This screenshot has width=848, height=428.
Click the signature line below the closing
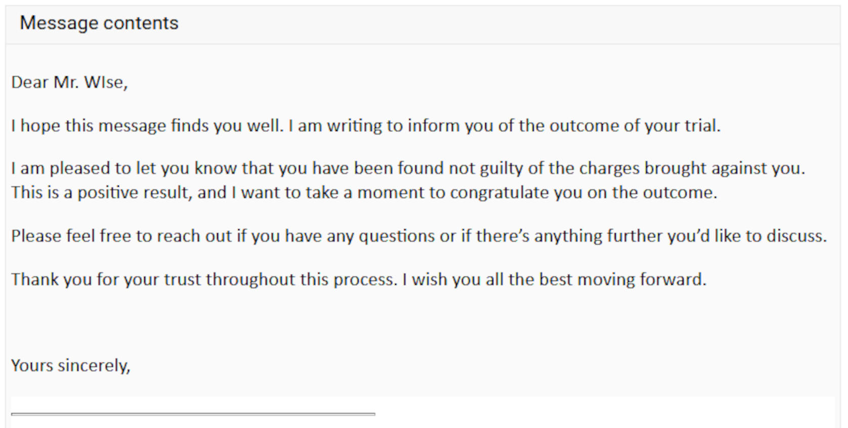click(193, 414)
